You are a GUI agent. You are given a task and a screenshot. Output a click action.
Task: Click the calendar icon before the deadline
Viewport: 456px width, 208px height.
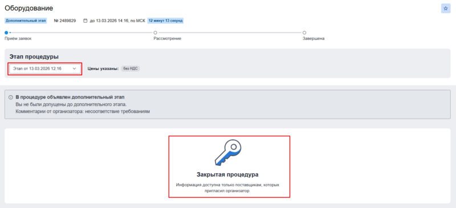tap(85, 21)
